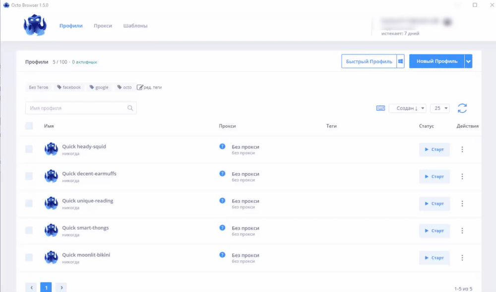Click the Быстрый Профиль button
Viewport: 496px width, 292px height.
[369, 61]
